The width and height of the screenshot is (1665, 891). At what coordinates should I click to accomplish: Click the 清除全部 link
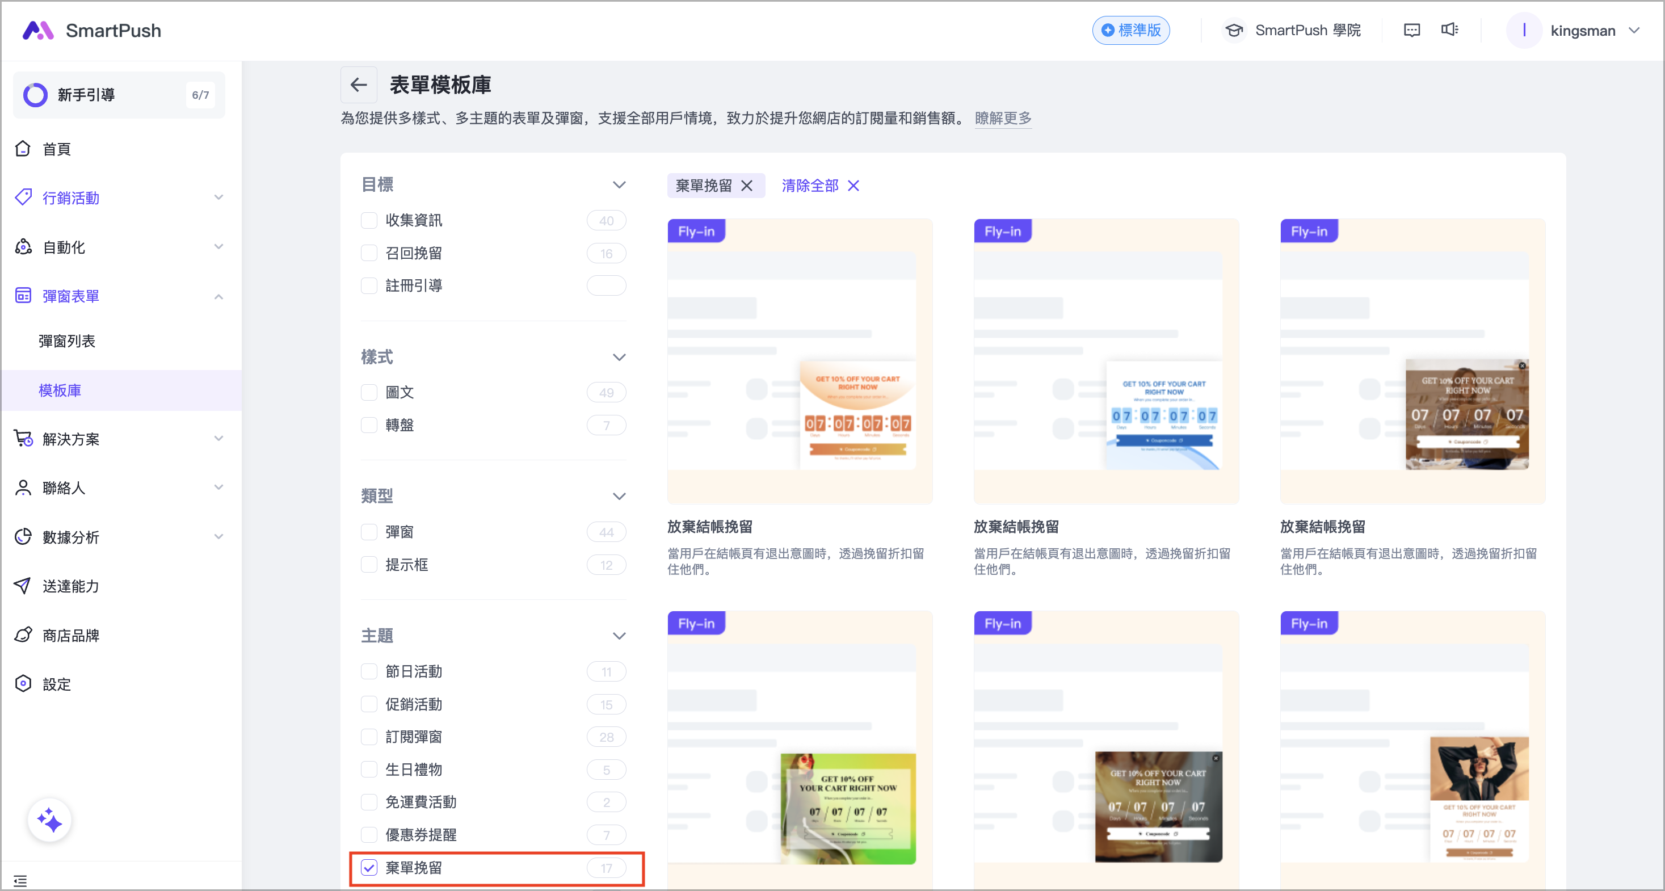tap(810, 186)
